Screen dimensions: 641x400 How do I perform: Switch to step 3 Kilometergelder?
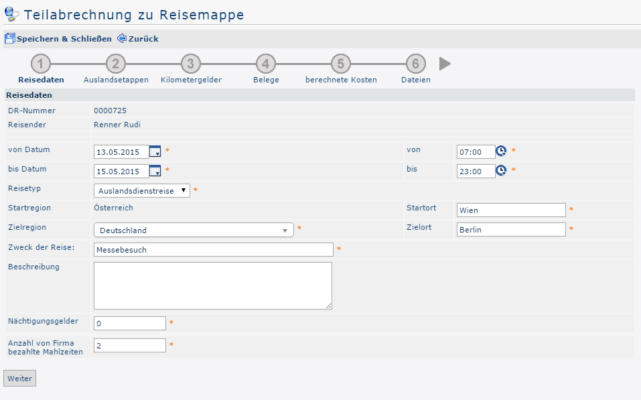(x=190, y=64)
